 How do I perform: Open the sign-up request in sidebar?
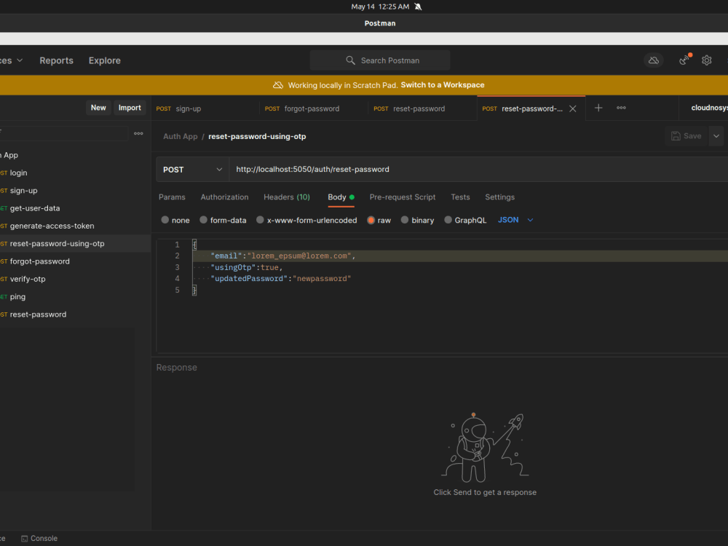(x=75, y=190)
